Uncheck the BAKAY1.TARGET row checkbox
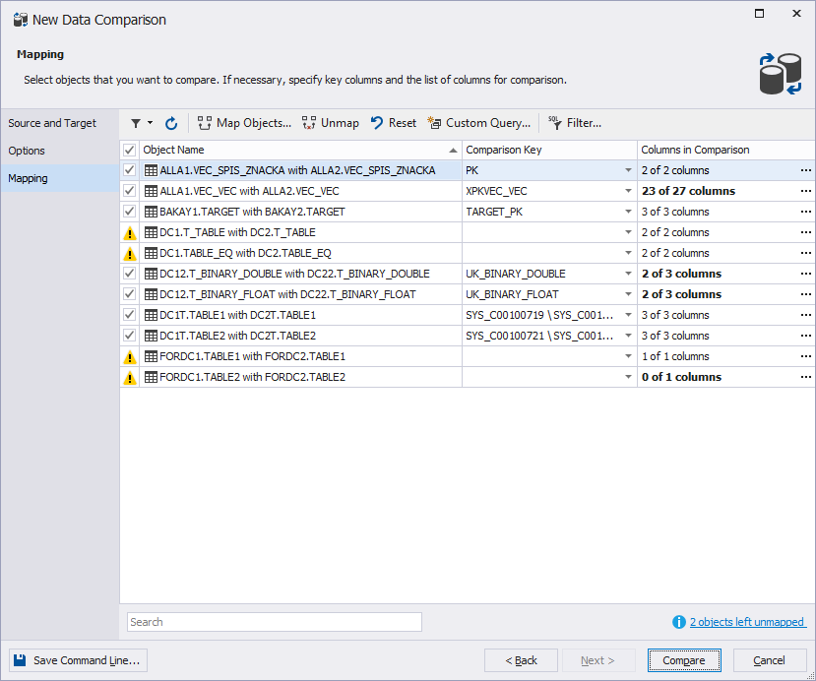The image size is (816, 681). [x=130, y=212]
